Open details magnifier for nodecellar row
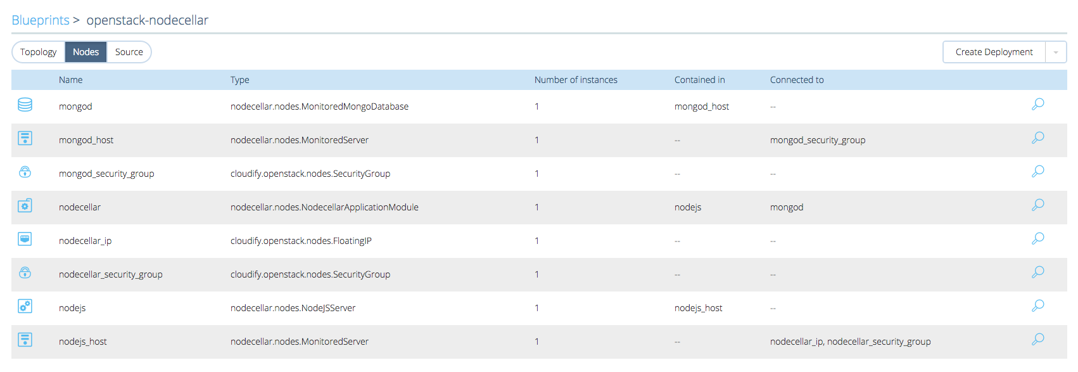Screen dimensions: 1078x372 click(x=1037, y=205)
